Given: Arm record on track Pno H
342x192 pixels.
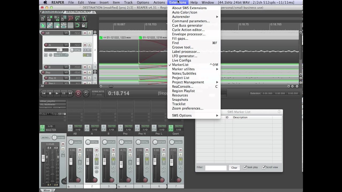Looking at the screenshot, I should tap(46, 78).
